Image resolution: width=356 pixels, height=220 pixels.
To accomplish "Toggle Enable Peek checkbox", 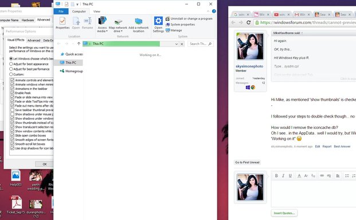I will click(12, 93).
